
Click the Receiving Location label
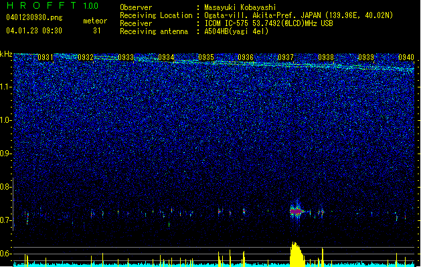click(156, 15)
